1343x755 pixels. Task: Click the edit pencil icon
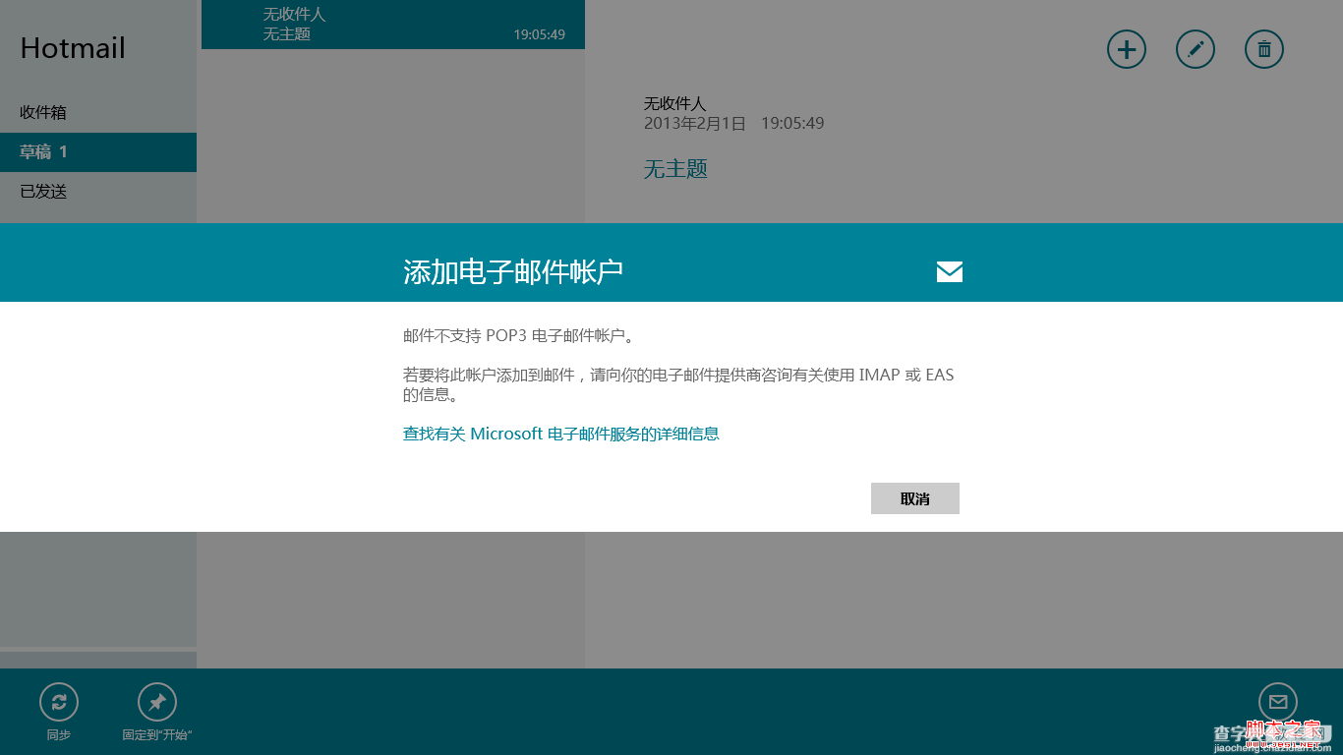point(1196,49)
